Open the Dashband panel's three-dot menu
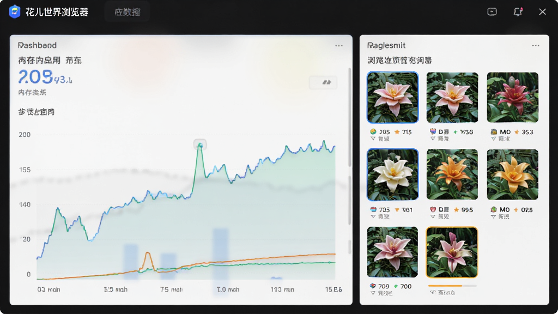558x314 pixels. (x=339, y=46)
